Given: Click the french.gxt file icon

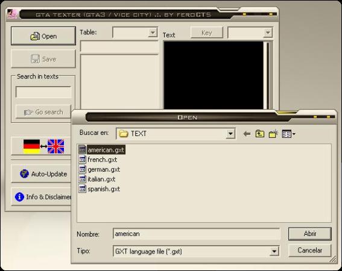Looking at the screenshot, I should pos(82,160).
